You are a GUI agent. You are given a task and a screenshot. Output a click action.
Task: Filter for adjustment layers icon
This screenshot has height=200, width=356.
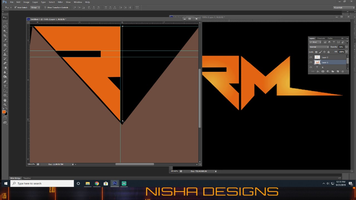click(330, 42)
